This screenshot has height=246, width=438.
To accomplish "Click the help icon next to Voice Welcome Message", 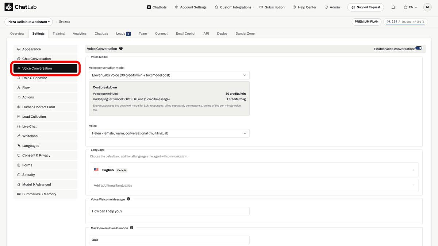I will click(x=128, y=199).
